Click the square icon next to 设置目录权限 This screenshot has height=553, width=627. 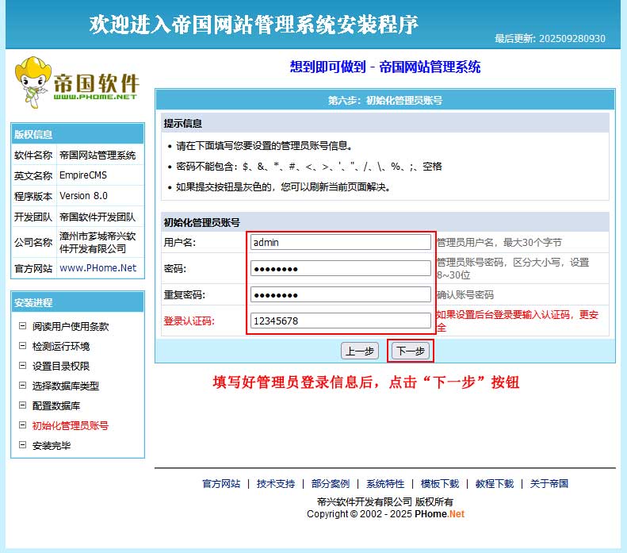[x=22, y=366]
